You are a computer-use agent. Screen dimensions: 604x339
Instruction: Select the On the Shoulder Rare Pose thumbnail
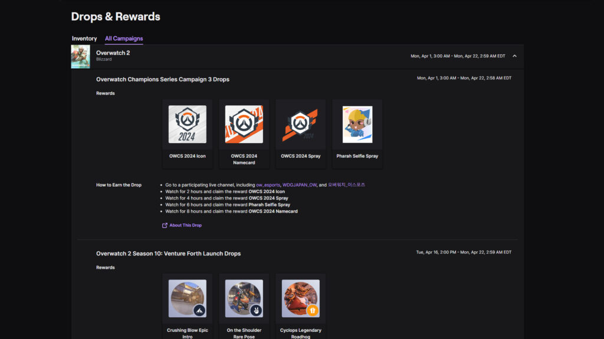pos(244,298)
